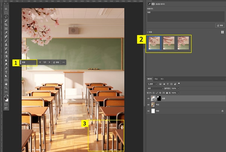Select the Clone Stamp tool

(6, 44)
